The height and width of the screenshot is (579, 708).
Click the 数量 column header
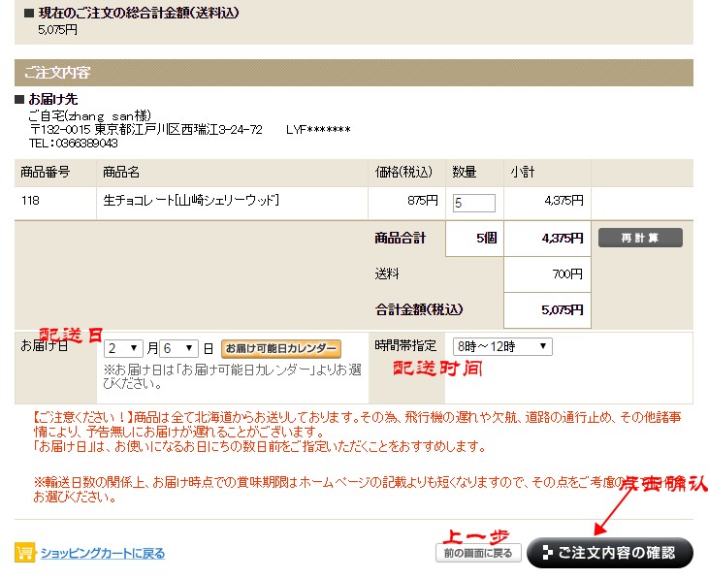tap(465, 173)
